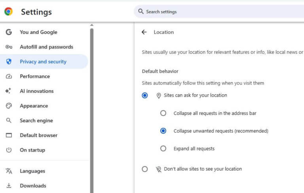
Task: Click the Search settings field
Action: [x=219, y=11]
